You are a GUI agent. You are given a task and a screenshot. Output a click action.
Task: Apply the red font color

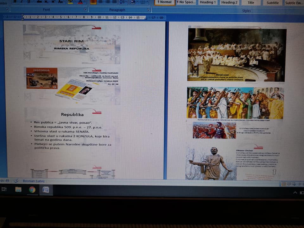click(80, 2)
